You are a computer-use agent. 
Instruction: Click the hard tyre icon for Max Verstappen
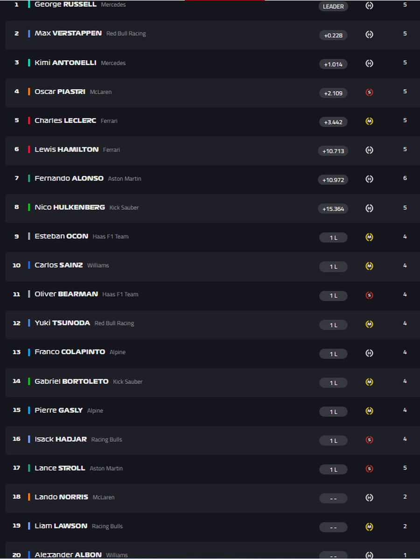369,35
